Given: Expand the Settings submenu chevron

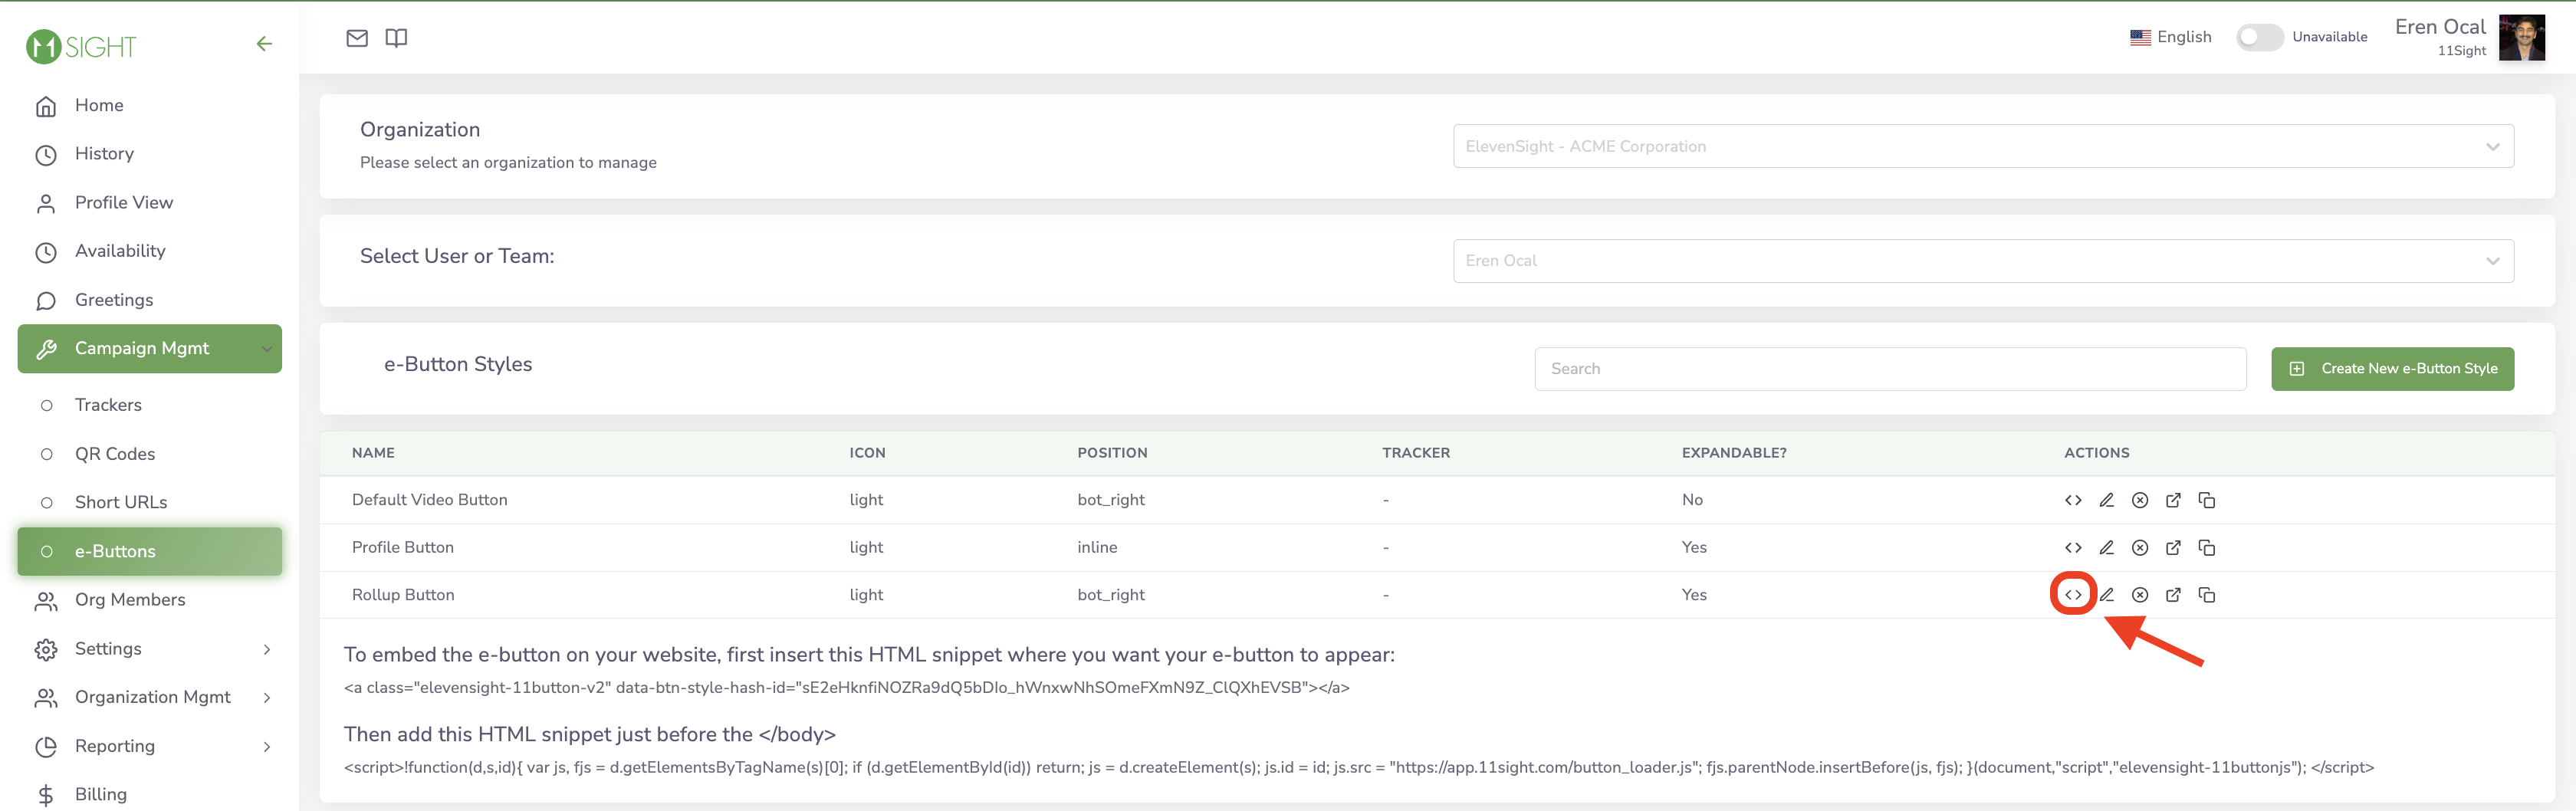Looking at the screenshot, I should 267,649.
